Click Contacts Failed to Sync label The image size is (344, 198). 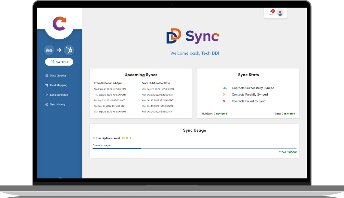point(249,101)
